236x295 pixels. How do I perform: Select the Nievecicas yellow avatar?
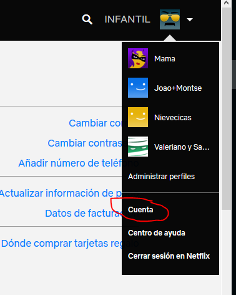(138, 117)
